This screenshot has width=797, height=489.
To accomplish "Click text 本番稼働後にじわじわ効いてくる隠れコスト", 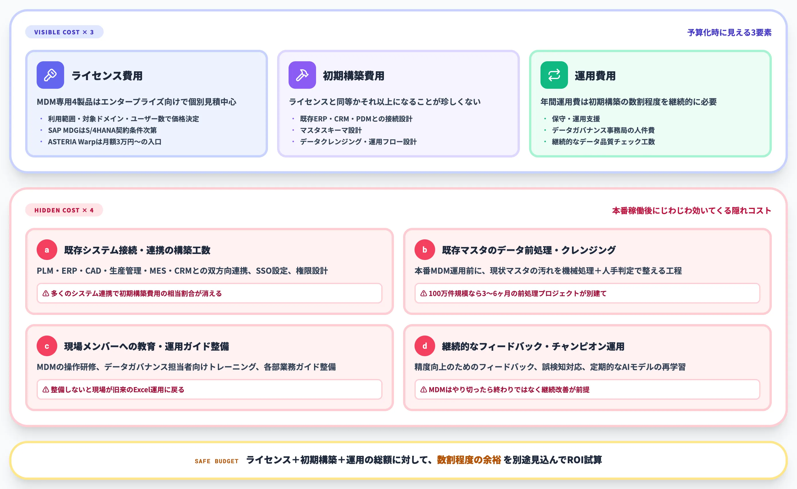I will (x=692, y=210).
